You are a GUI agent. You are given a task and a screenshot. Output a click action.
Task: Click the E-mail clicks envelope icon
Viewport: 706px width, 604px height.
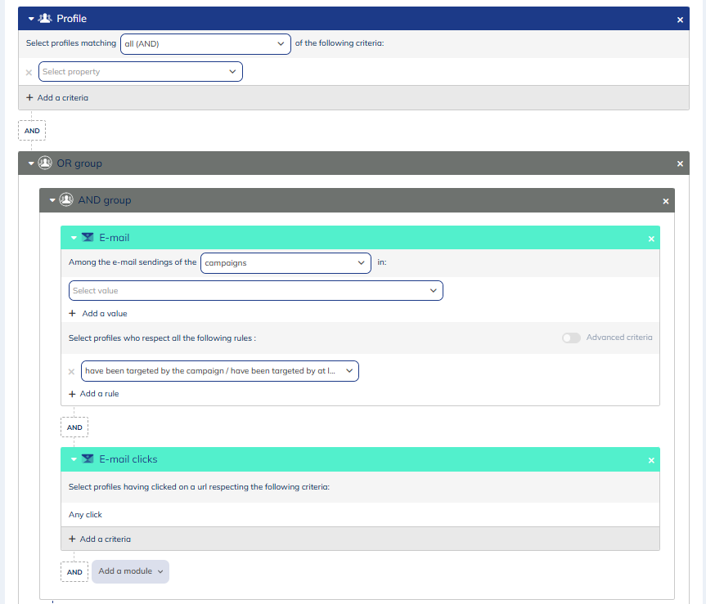click(x=88, y=459)
